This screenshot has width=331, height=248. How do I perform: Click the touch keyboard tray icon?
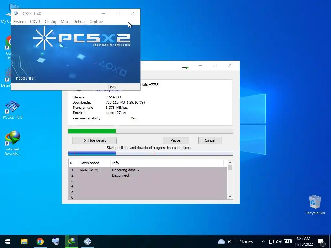pos(288,242)
